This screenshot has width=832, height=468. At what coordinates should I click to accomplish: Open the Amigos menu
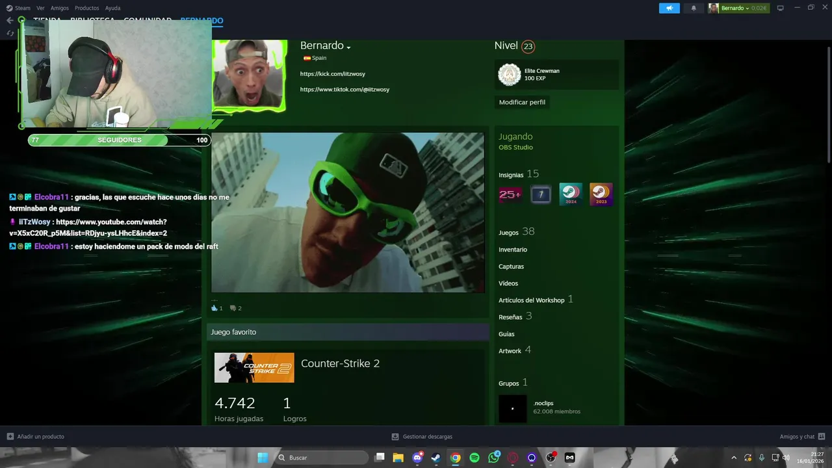pos(60,8)
